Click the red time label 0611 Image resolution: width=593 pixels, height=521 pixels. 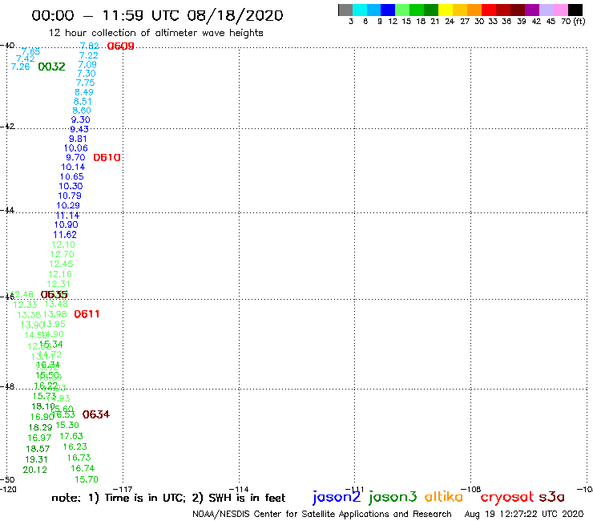[87, 314]
